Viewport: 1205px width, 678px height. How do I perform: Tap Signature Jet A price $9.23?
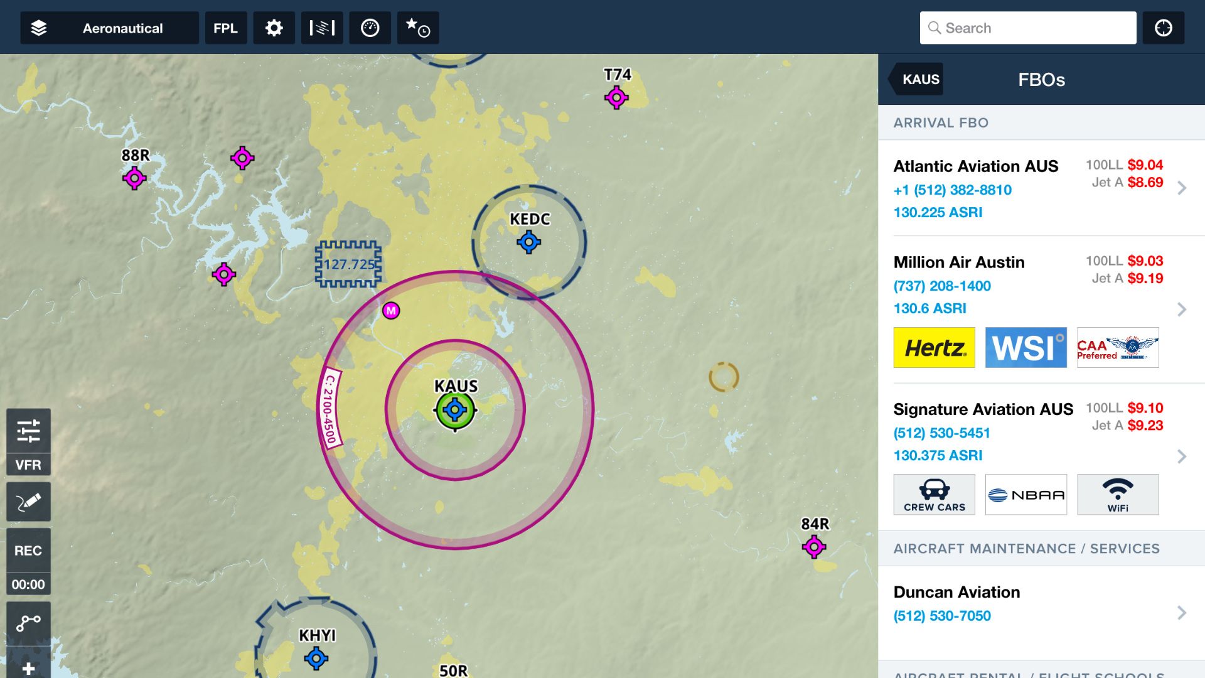[1145, 425]
